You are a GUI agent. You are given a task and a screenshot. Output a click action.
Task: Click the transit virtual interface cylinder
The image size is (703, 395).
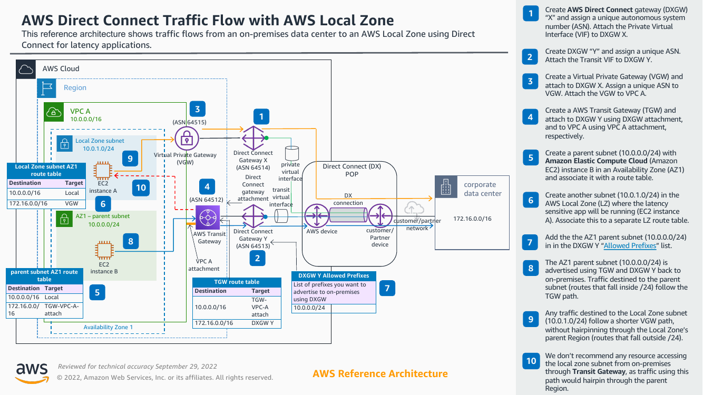[281, 216]
